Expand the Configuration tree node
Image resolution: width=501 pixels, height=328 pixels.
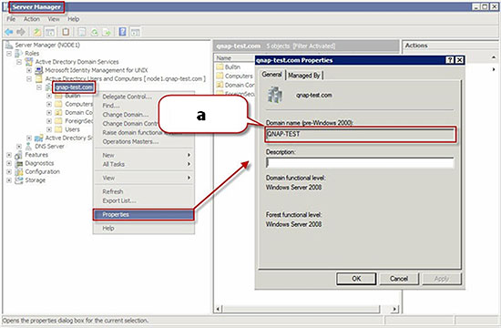click(9, 171)
